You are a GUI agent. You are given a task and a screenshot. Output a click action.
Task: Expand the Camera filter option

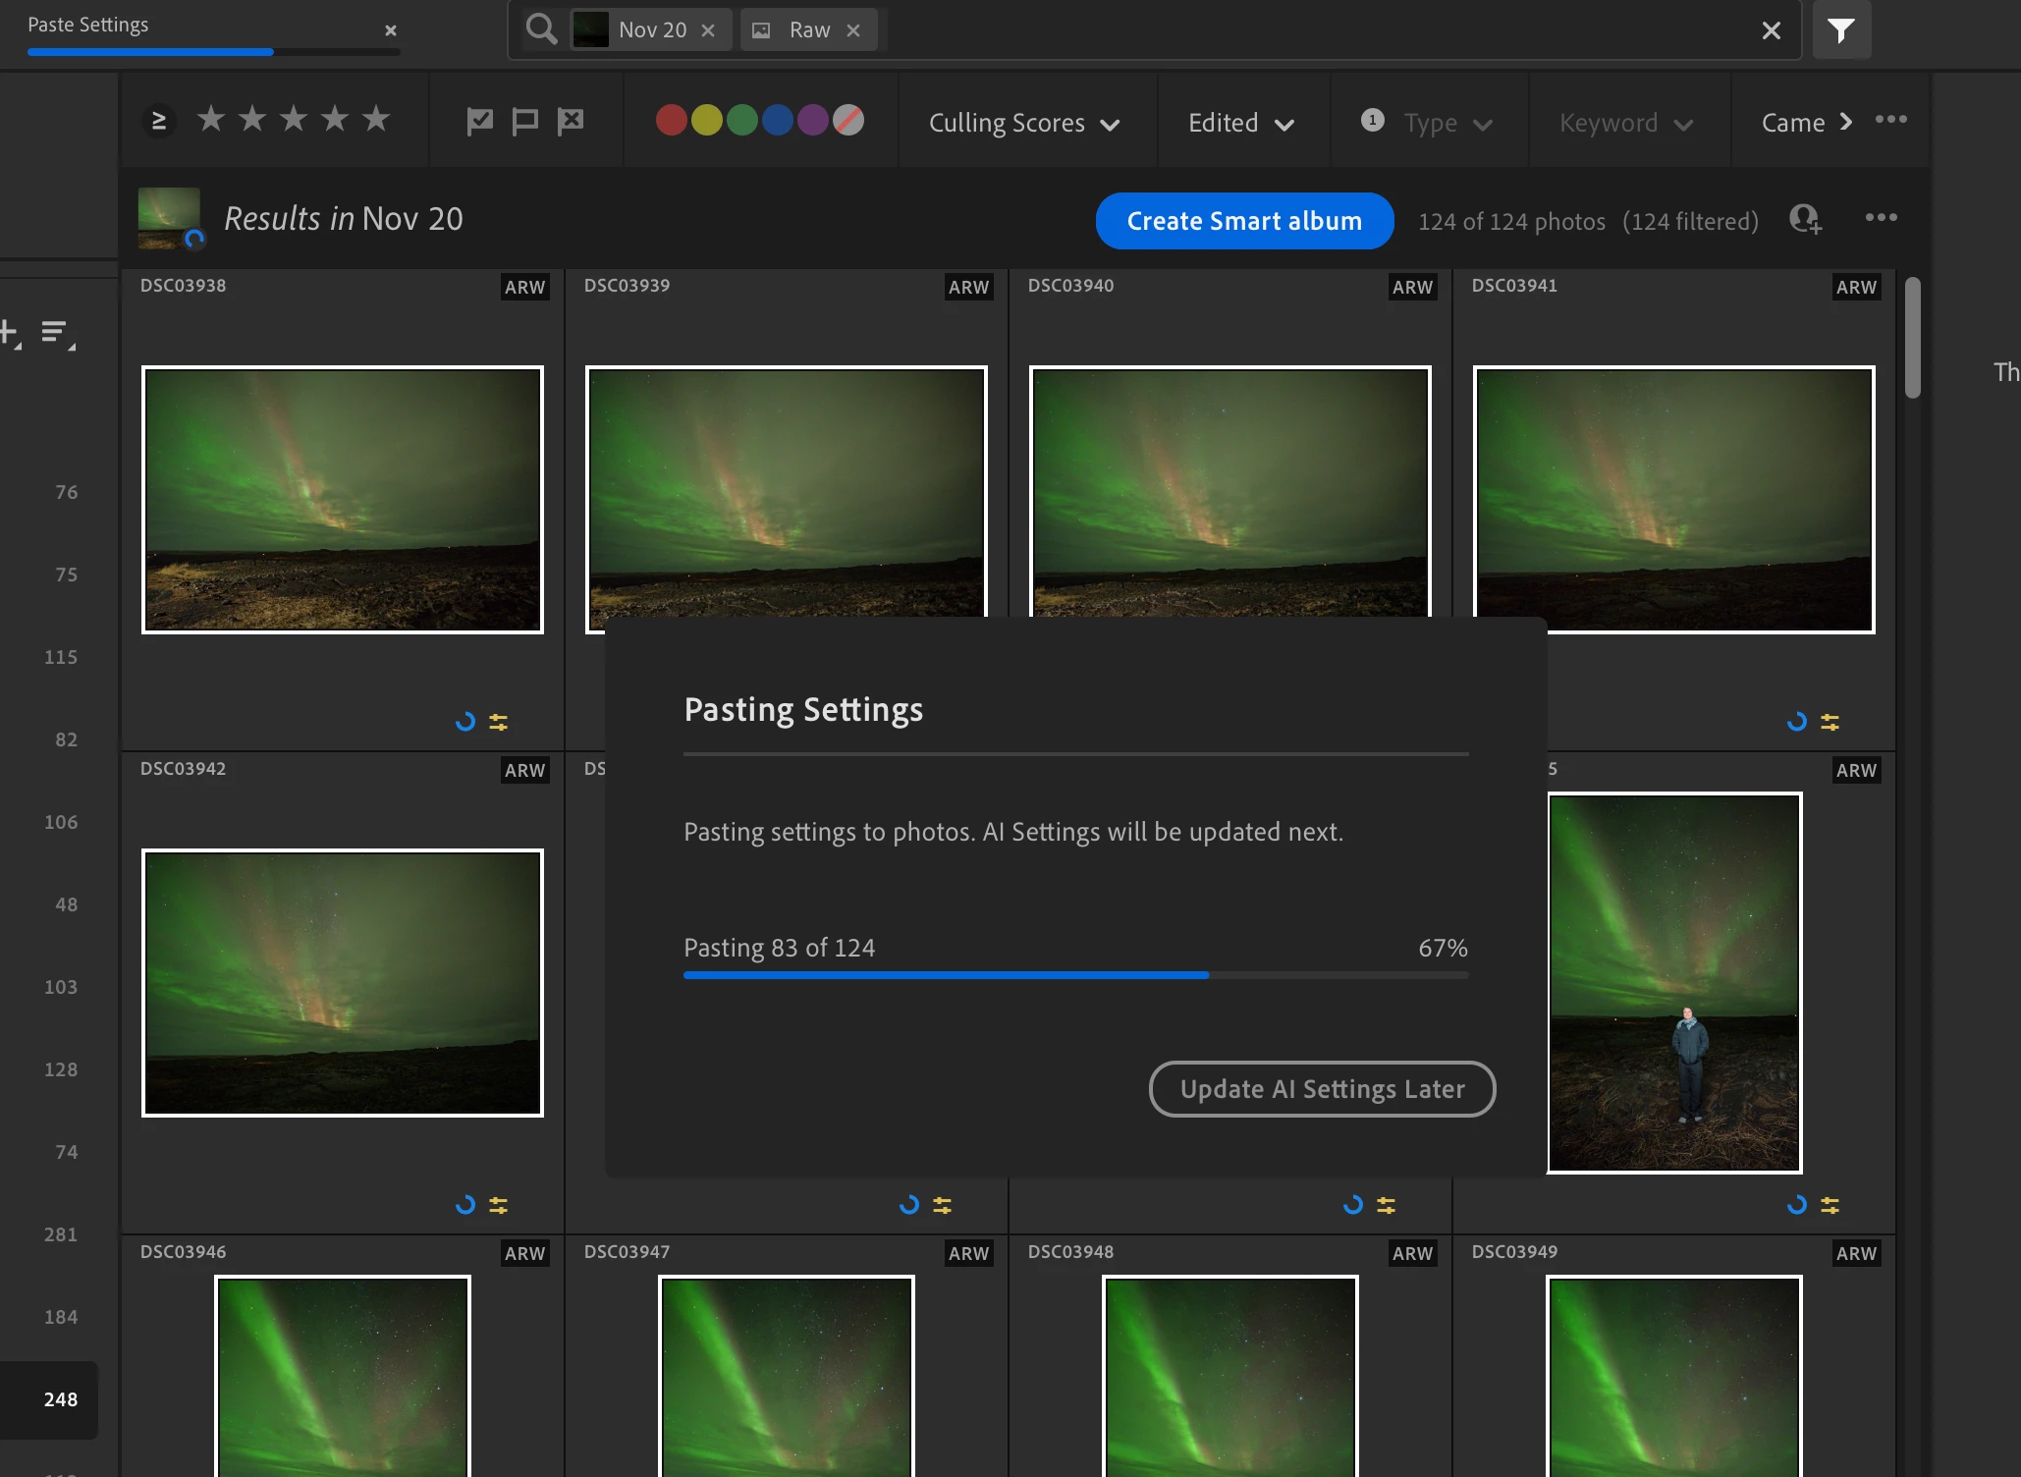click(1807, 123)
